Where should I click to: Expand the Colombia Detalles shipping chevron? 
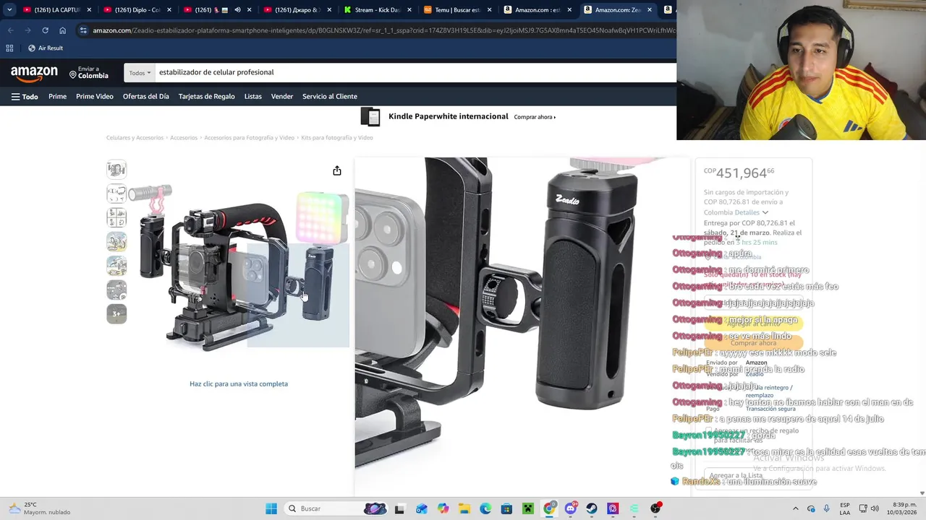765,212
